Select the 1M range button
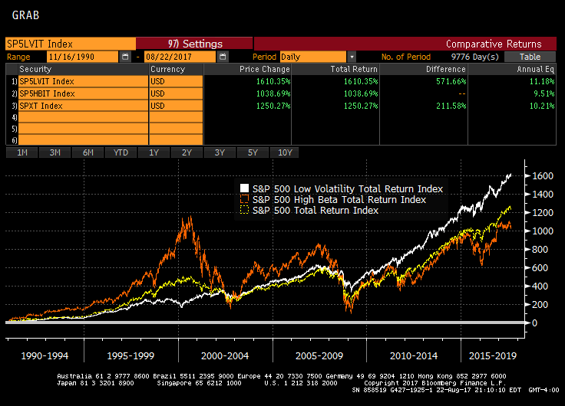Image resolution: width=565 pixels, height=406 pixels. coord(22,152)
